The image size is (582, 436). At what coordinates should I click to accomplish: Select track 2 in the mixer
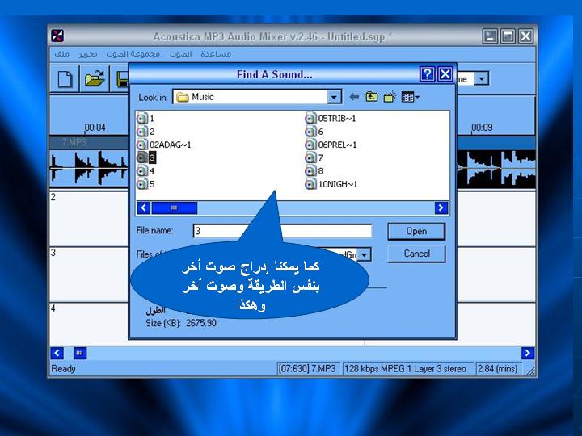coord(89,219)
